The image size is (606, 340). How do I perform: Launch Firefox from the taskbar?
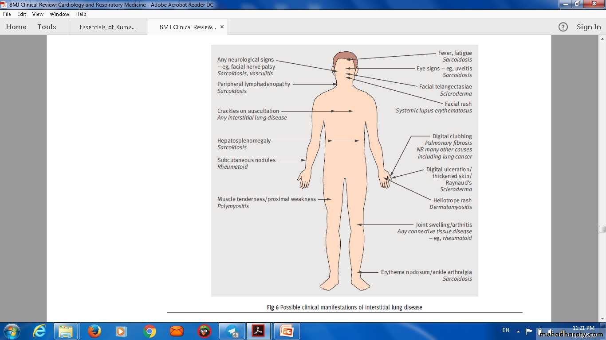[94, 331]
